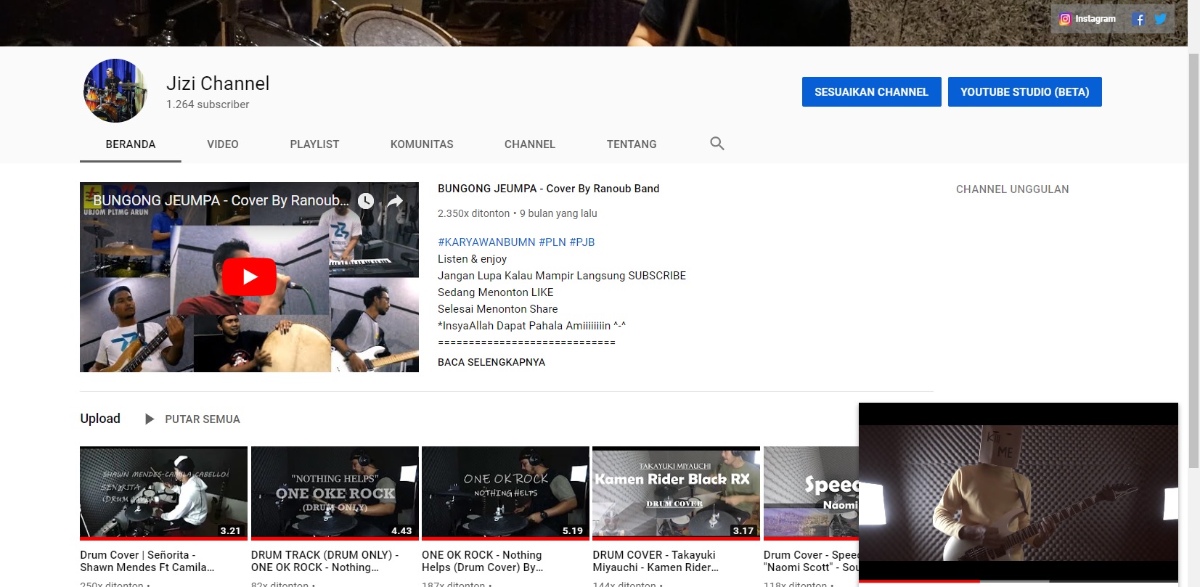Image resolution: width=1200 pixels, height=587 pixels.
Task: Click the 'Selesai Menonton Share' line
Action: click(498, 309)
